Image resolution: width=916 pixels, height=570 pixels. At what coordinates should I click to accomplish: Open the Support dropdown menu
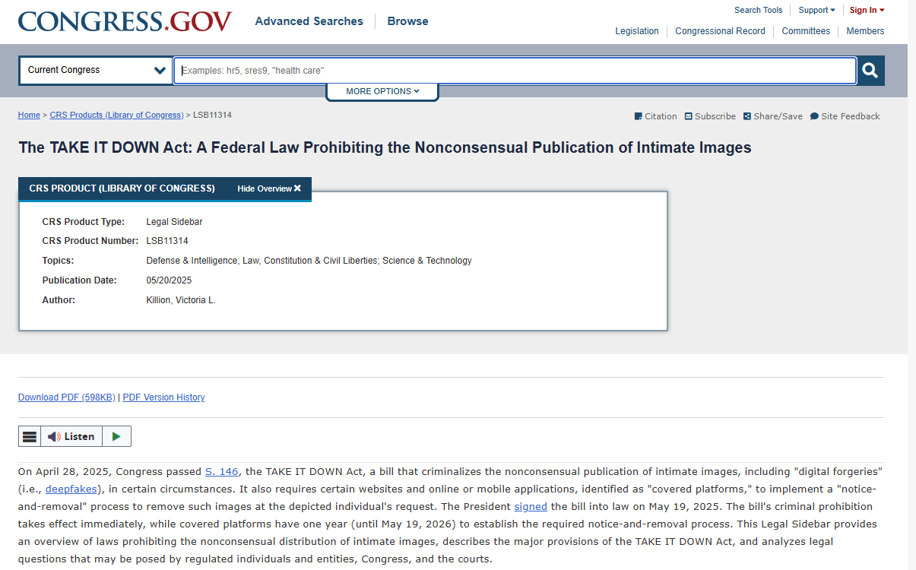click(x=816, y=11)
